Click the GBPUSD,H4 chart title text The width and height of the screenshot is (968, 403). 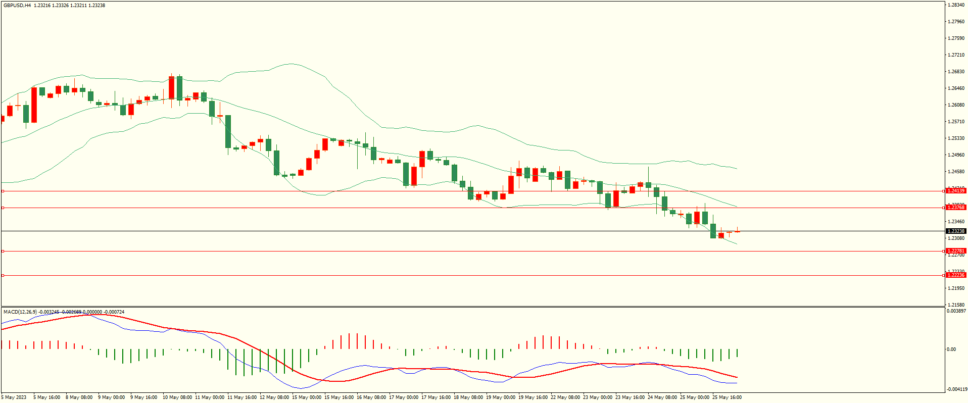click(17, 6)
